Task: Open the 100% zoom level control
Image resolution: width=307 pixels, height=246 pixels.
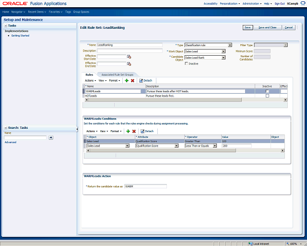Action: pos(295,244)
